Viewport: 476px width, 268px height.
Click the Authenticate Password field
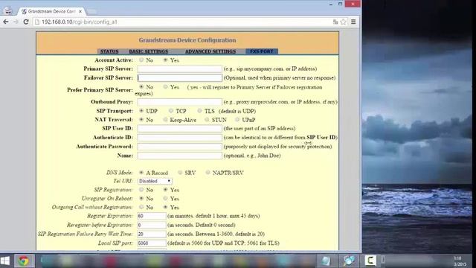tap(180, 147)
